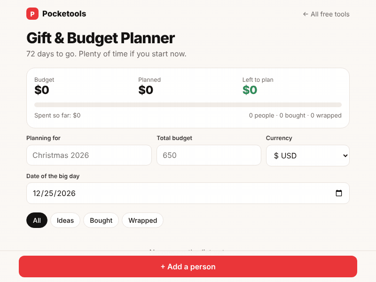
Task: Select the Bought filter tab
Action: (x=101, y=220)
